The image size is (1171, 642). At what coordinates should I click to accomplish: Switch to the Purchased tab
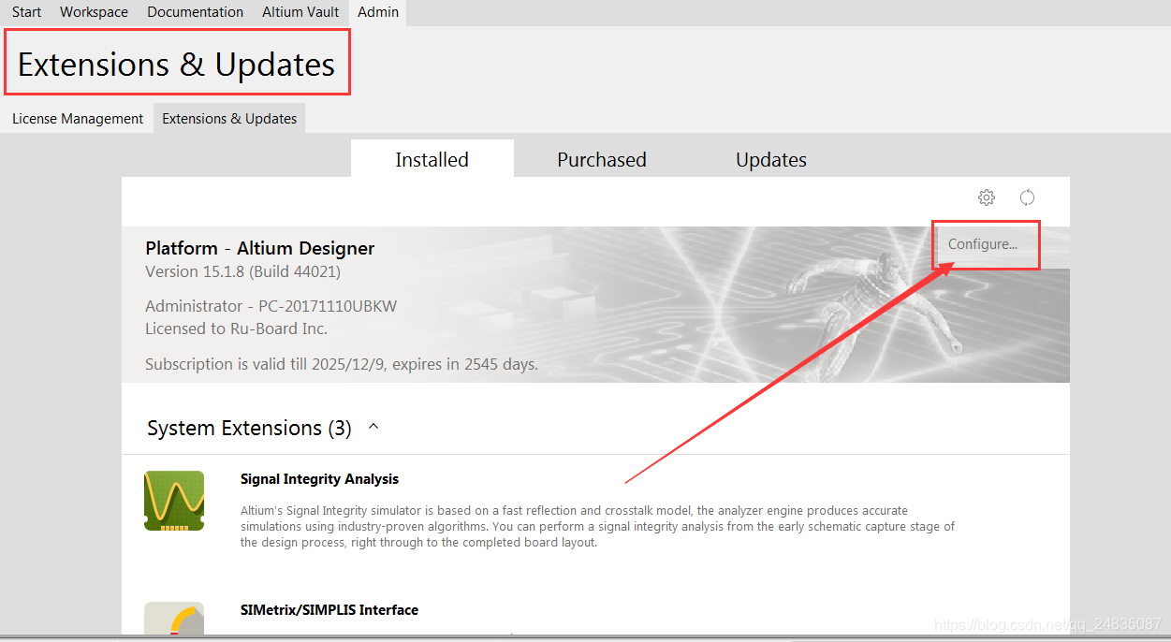click(601, 159)
